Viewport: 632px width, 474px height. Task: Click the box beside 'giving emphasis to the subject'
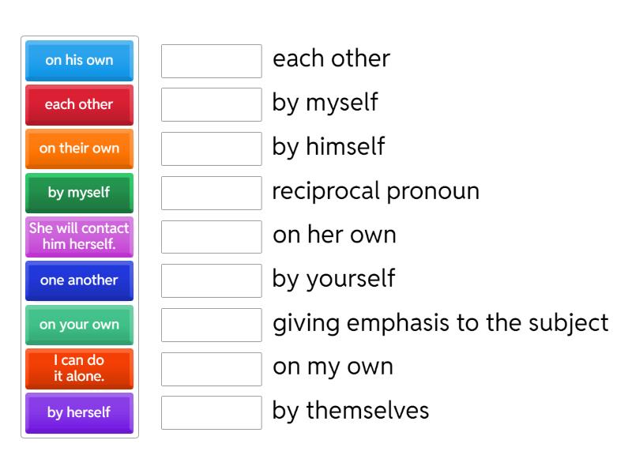[x=210, y=323]
